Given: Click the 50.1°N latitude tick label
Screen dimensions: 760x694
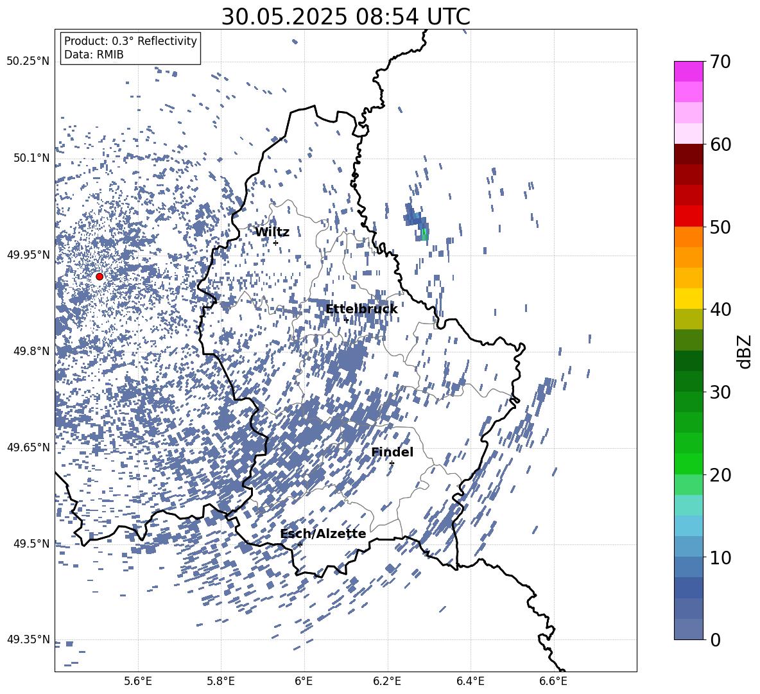Looking at the screenshot, I should tap(31, 158).
